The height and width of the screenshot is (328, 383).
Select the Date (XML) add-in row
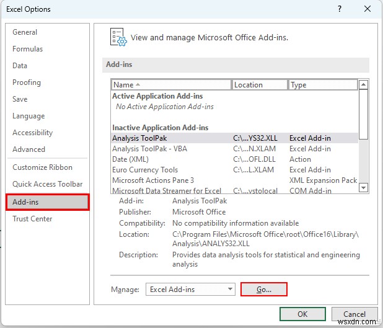pos(234,159)
